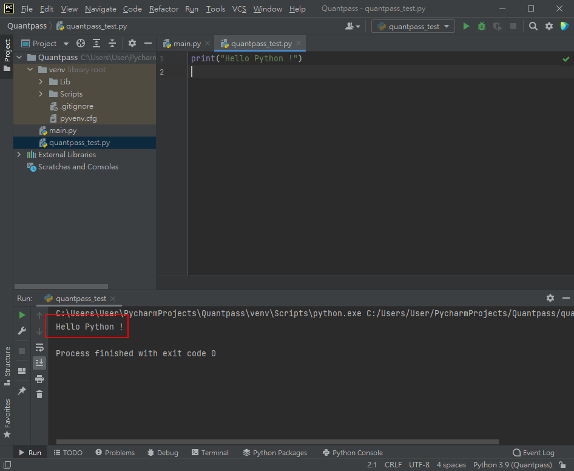Image resolution: width=574 pixels, height=471 pixels.
Task: Open the Terminal tool window
Action: 210,453
